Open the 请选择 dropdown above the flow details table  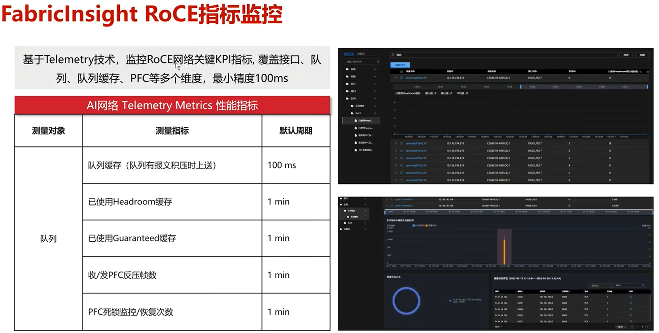pyautogui.click(x=600, y=286)
